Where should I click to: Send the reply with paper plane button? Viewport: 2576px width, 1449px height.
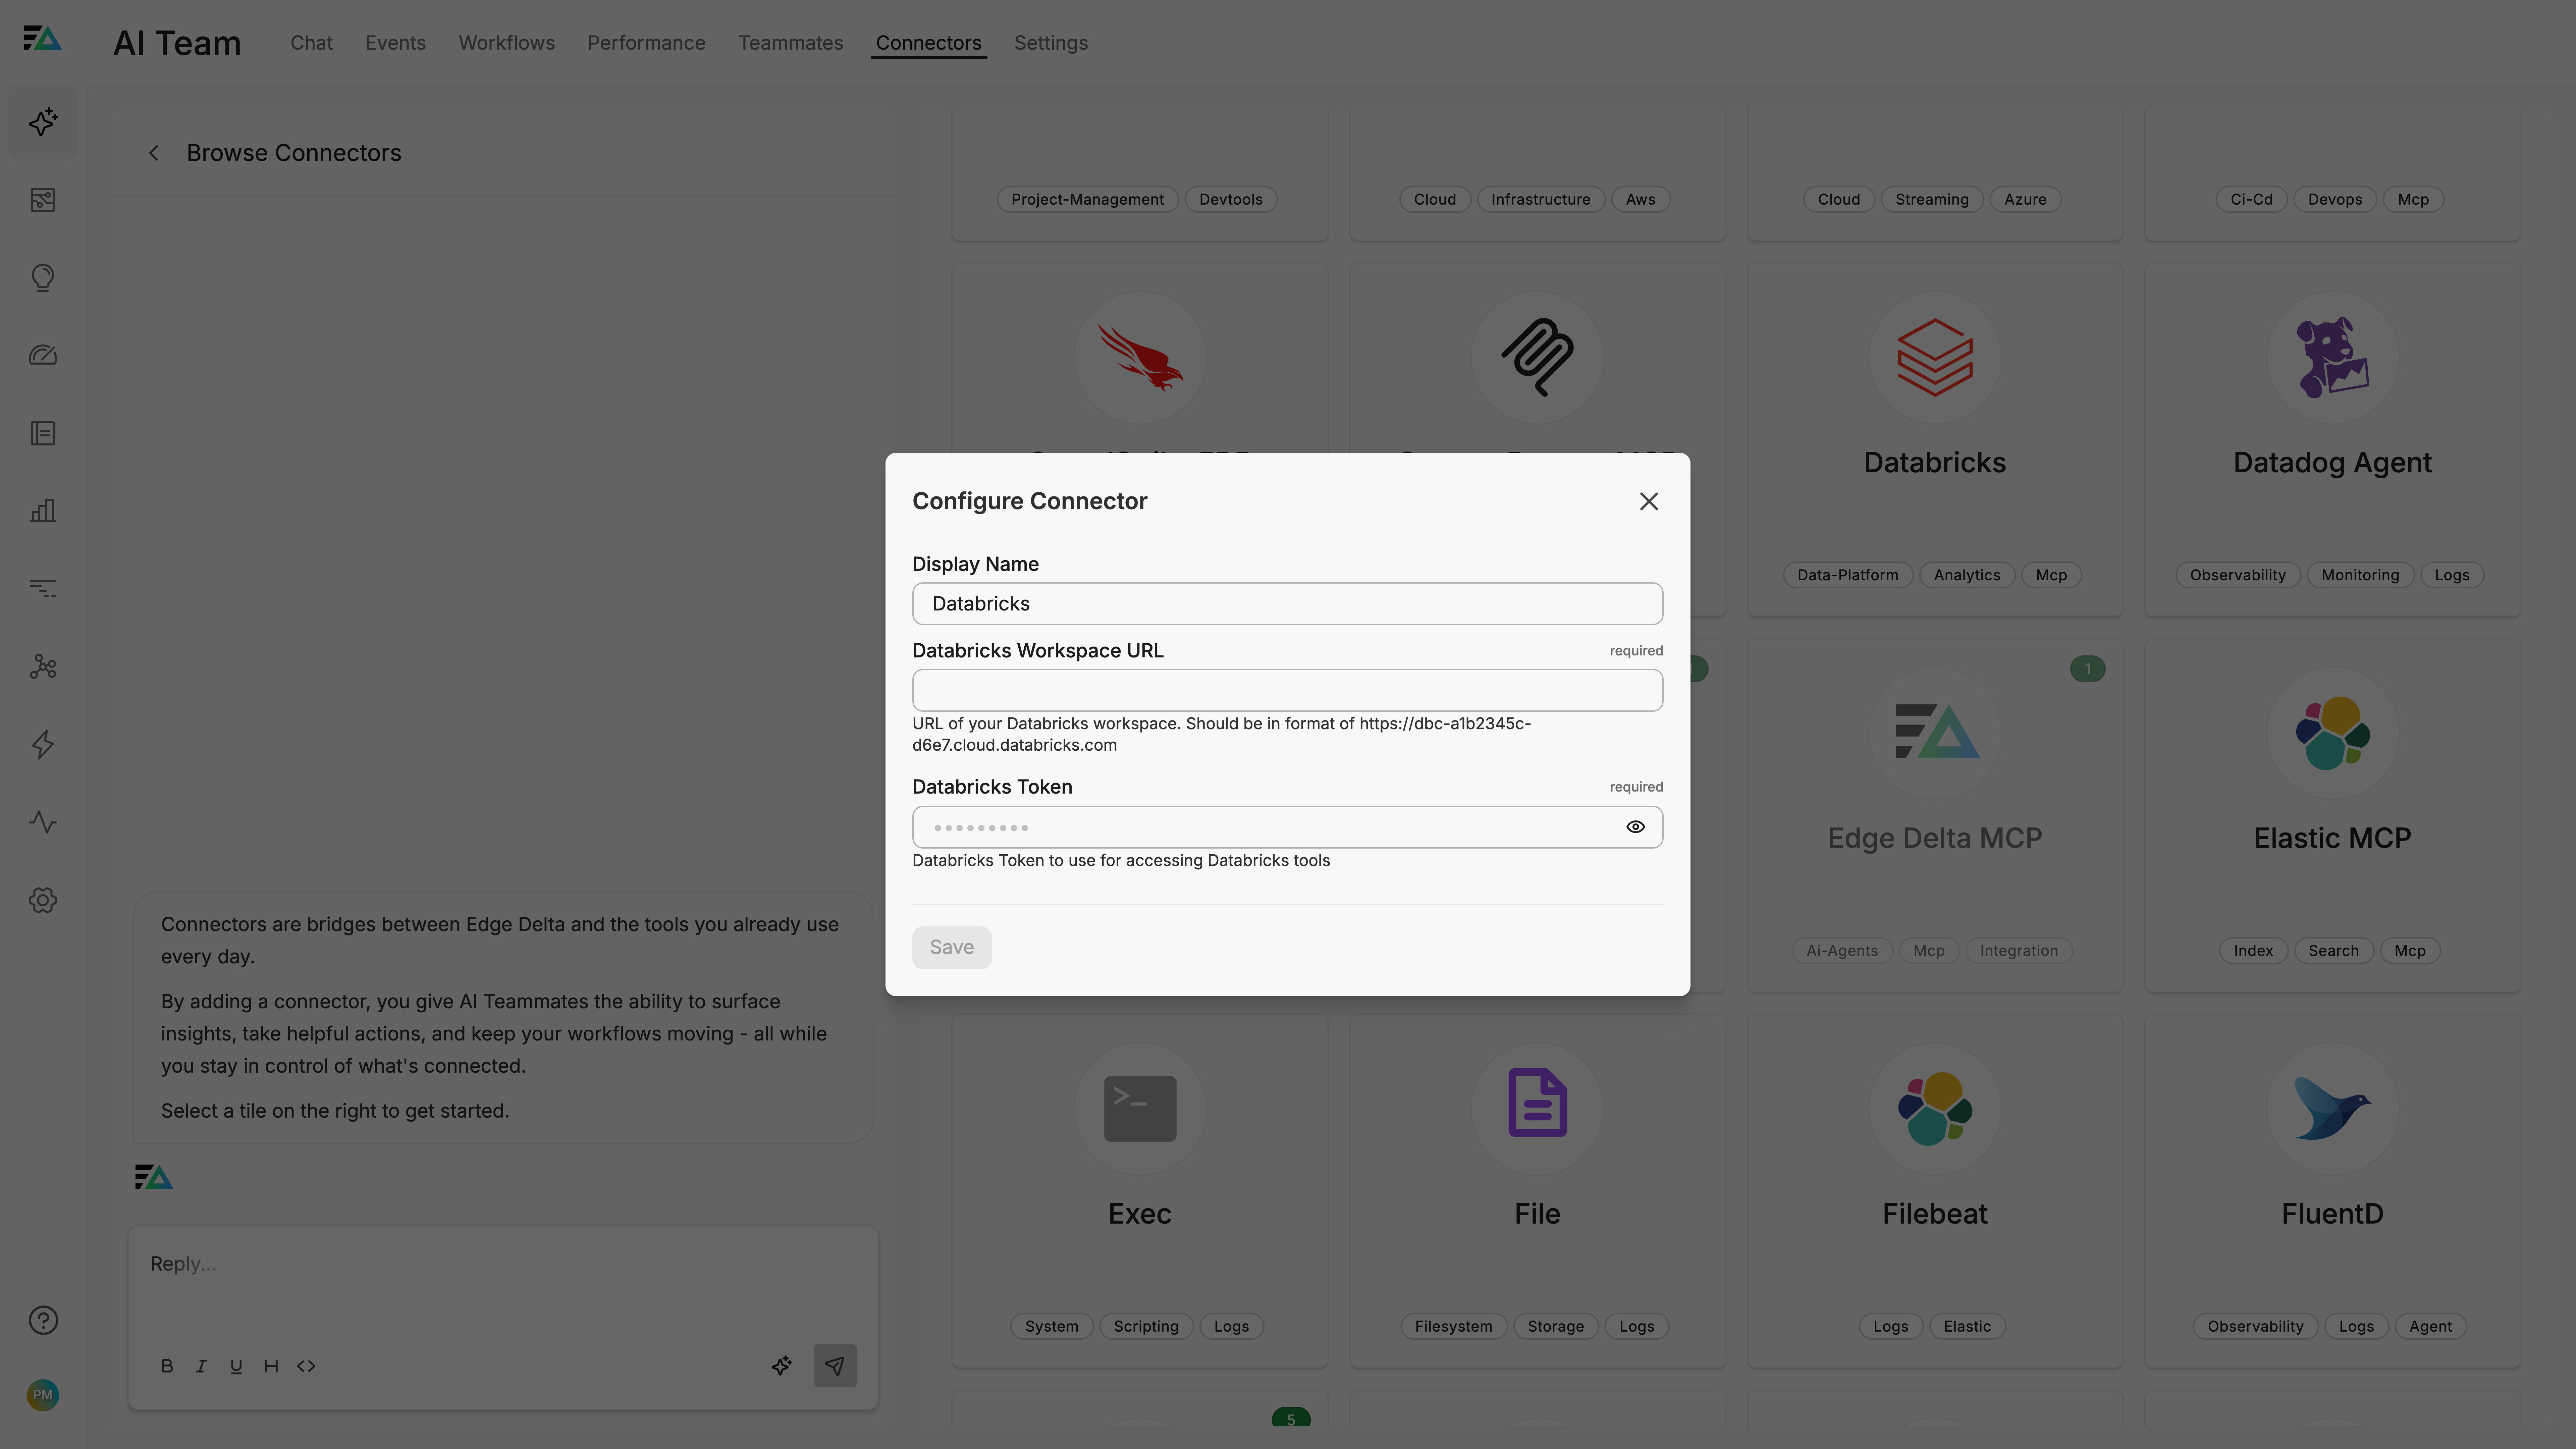point(835,1366)
